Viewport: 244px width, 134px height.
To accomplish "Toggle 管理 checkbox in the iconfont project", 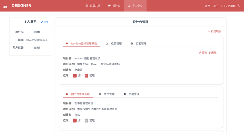I will coord(86,76).
